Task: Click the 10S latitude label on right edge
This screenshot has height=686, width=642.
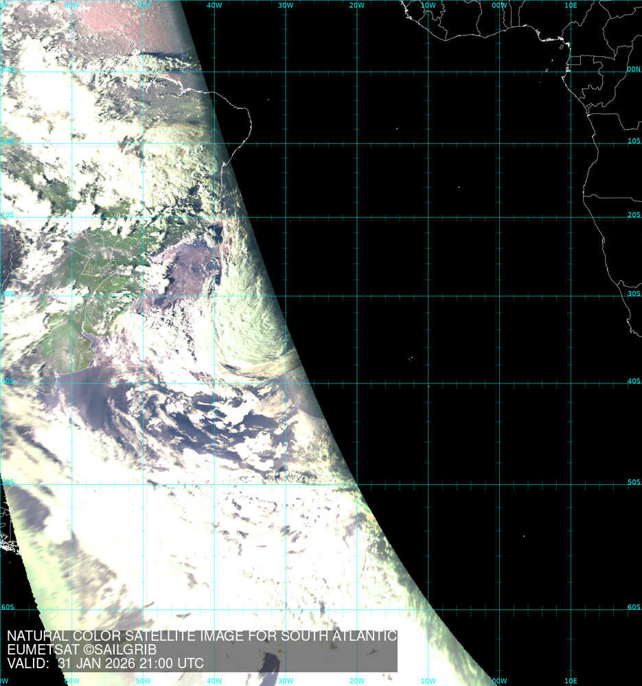Action: [633, 141]
